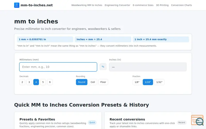Switch rounding to Floor
This screenshot has width=206, height=129.
click(x=103, y=82)
